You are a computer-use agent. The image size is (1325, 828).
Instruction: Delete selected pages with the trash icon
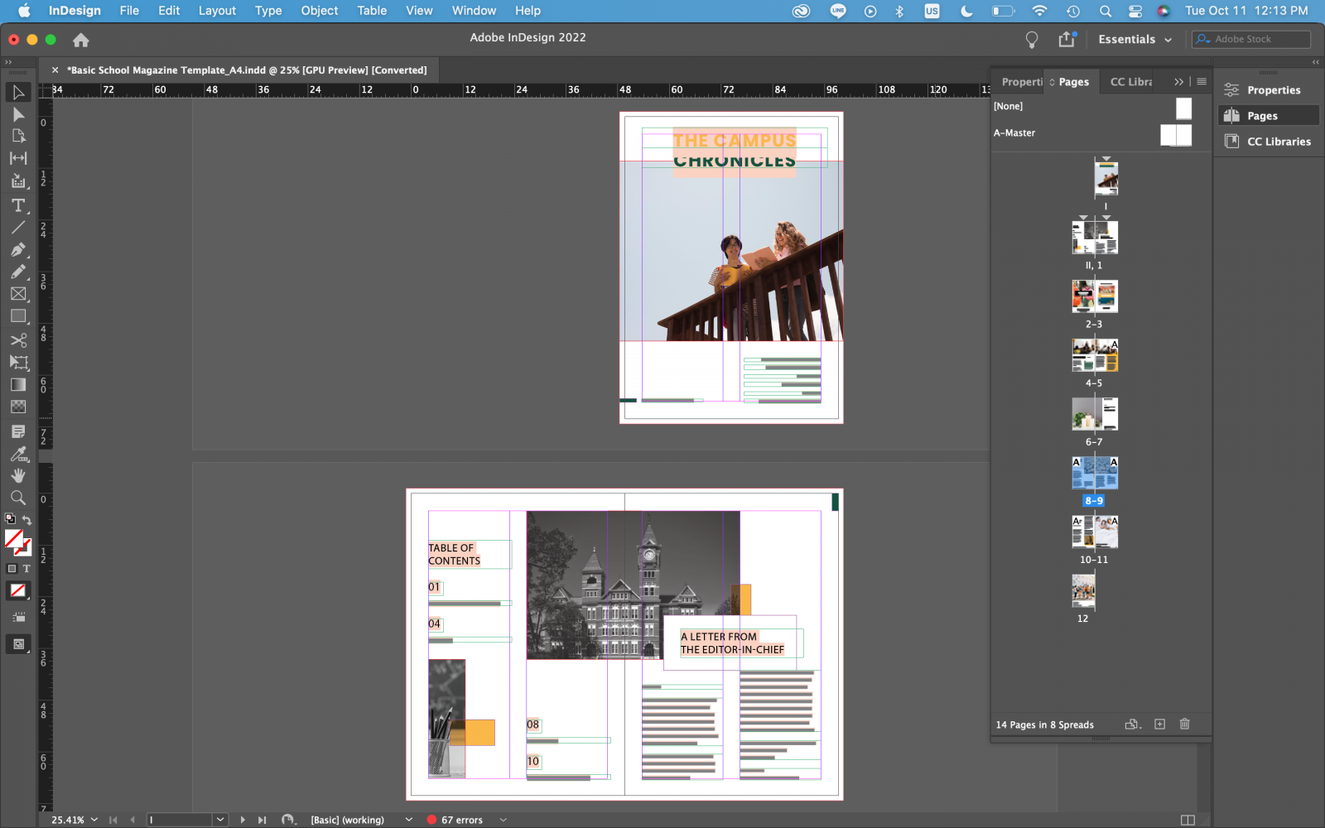1184,724
